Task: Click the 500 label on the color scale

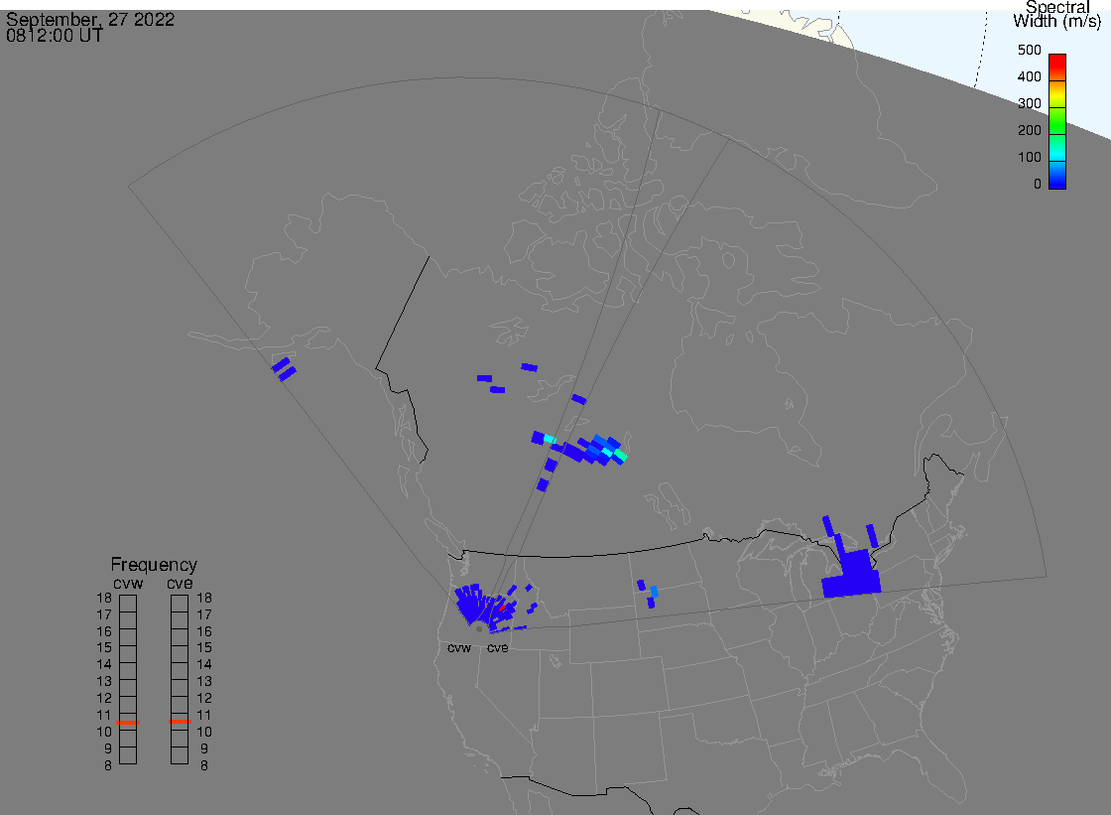Action: coord(1029,50)
